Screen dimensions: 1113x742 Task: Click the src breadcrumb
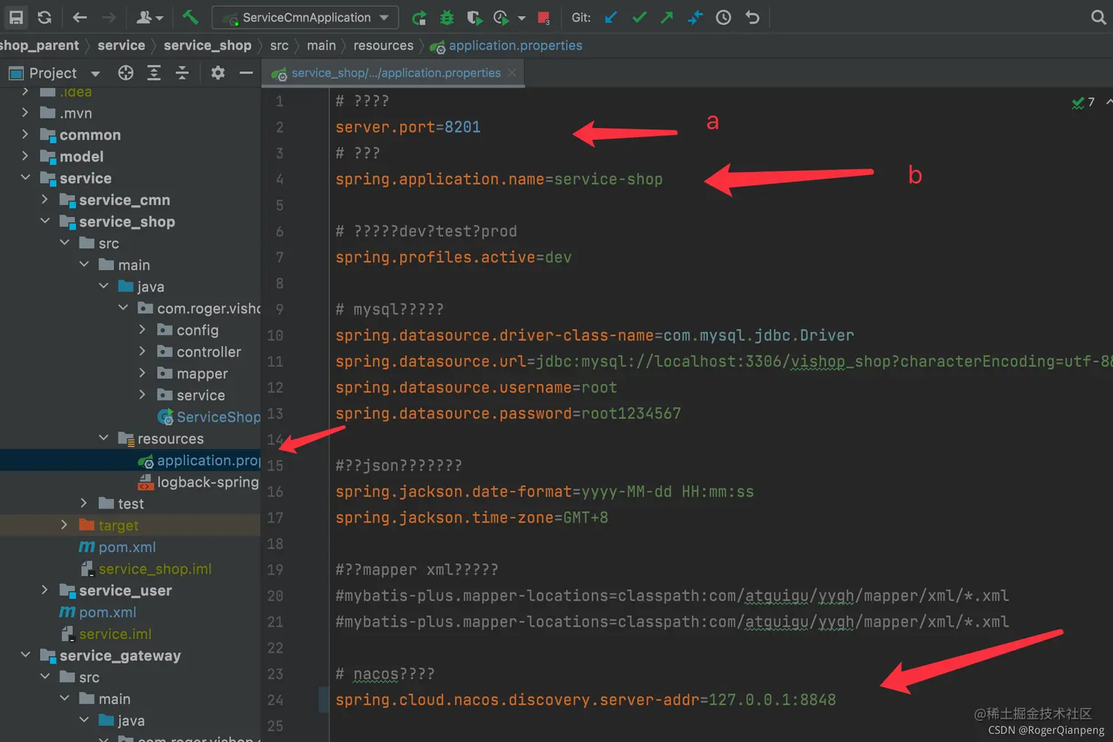[x=279, y=46]
